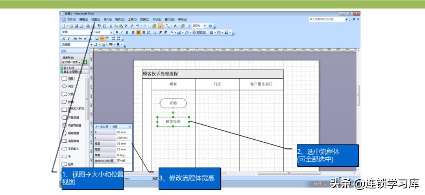
Task: Select the 存储数据 stored data shape
Action: pyautogui.click(x=70, y=117)
